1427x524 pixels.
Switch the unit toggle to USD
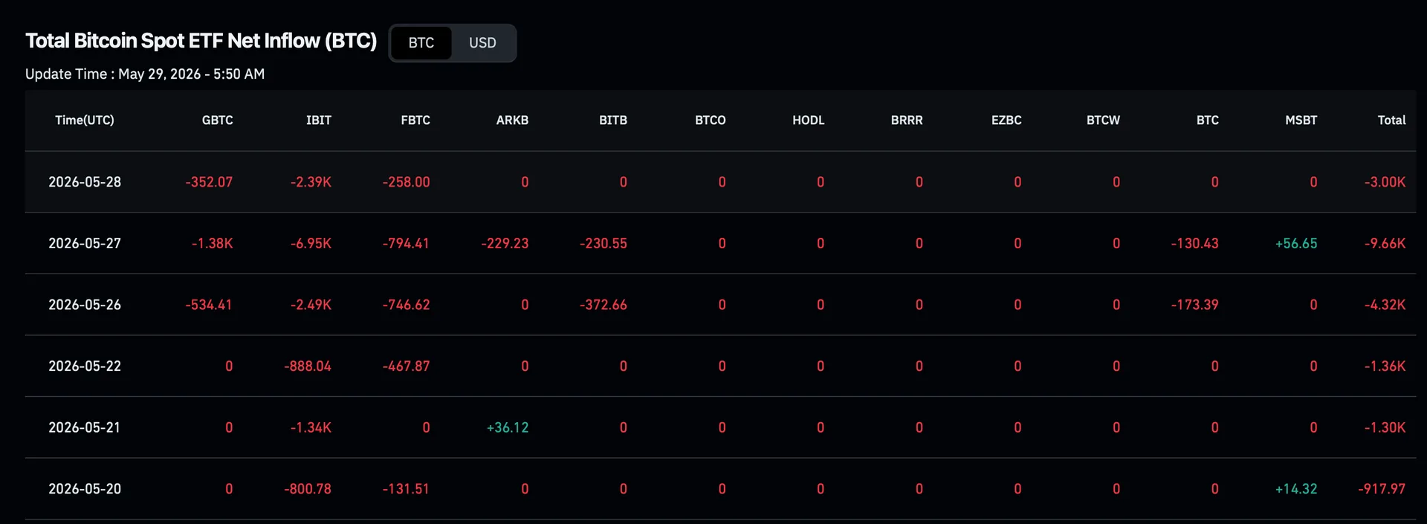pyautogui.click(x=482, y=43)
